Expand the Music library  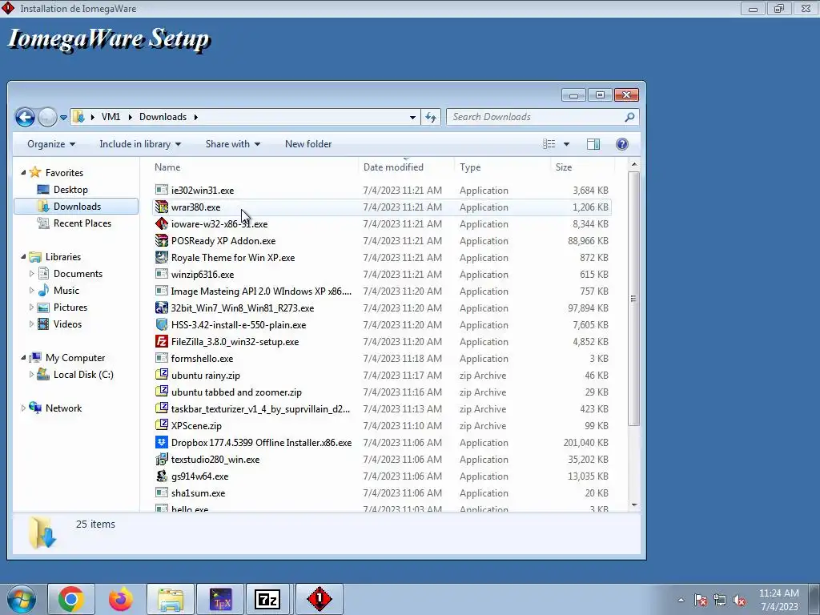click(31, 290)
